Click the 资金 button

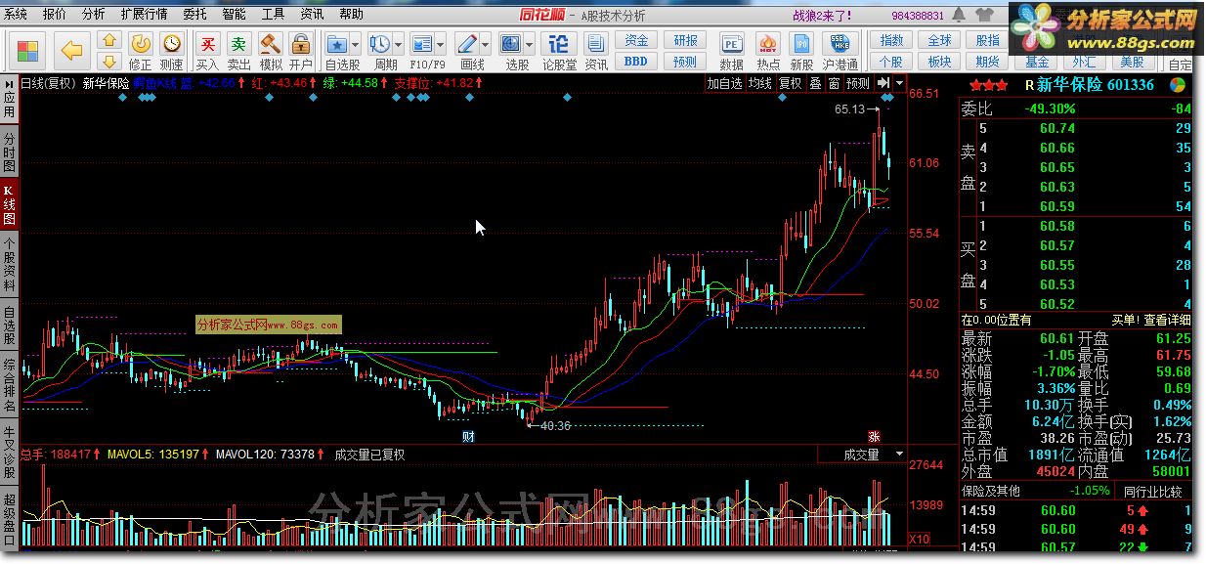(x=637, y=40)
